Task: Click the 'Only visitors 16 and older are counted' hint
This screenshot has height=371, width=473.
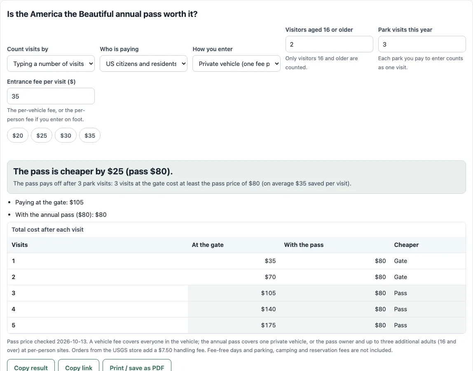Action: point(321,63)
